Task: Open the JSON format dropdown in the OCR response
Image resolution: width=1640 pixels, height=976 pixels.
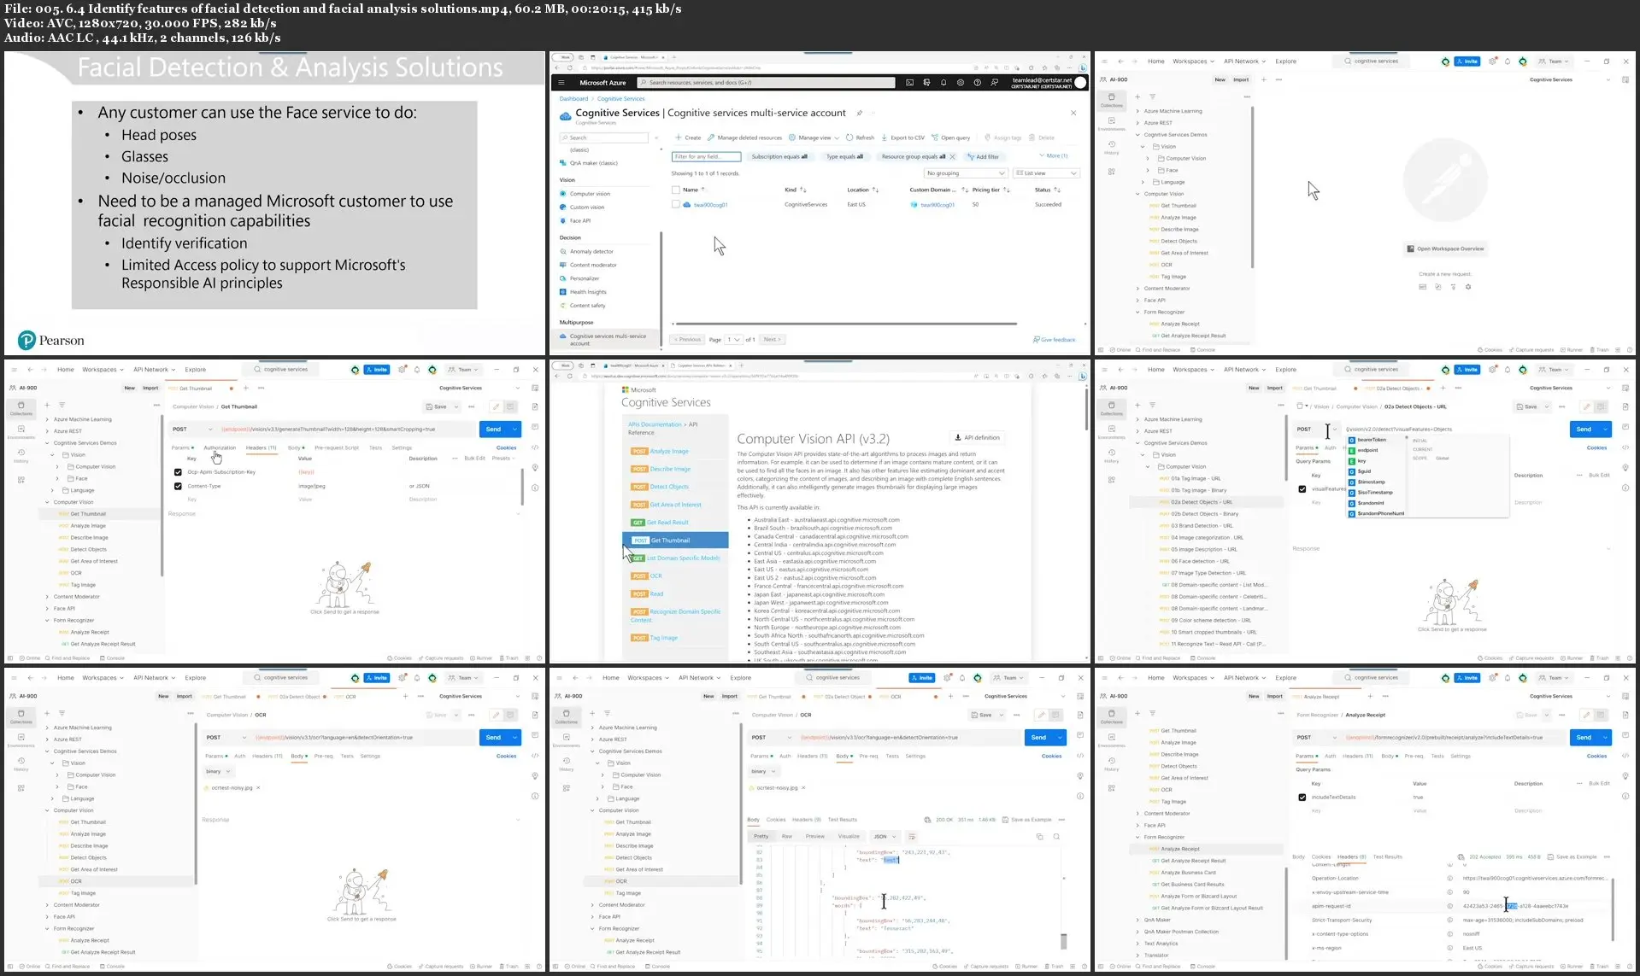Action: click(x=884, y=837)
